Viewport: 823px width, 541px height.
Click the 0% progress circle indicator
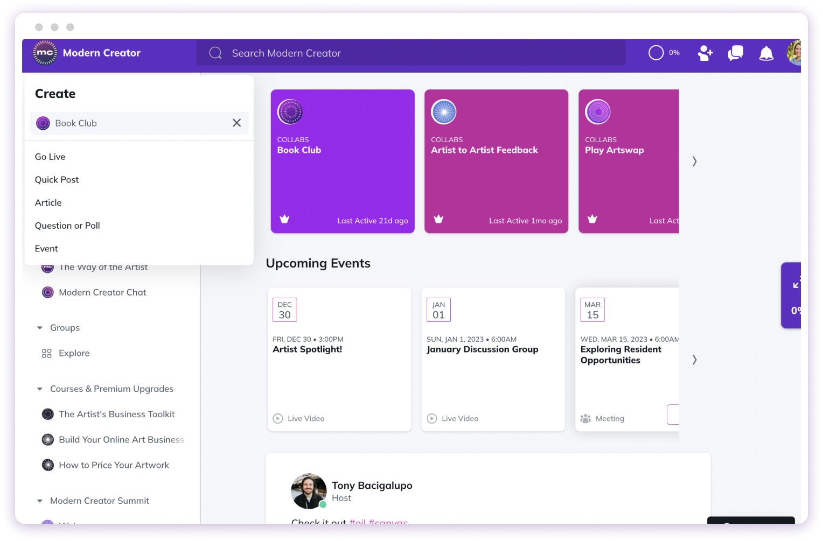click(x=656, y=53)
